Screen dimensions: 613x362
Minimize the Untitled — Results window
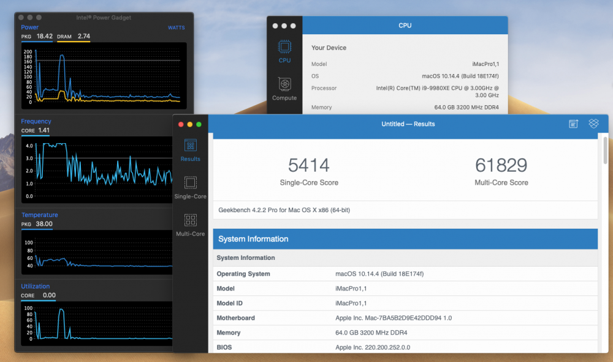(190, 125)
